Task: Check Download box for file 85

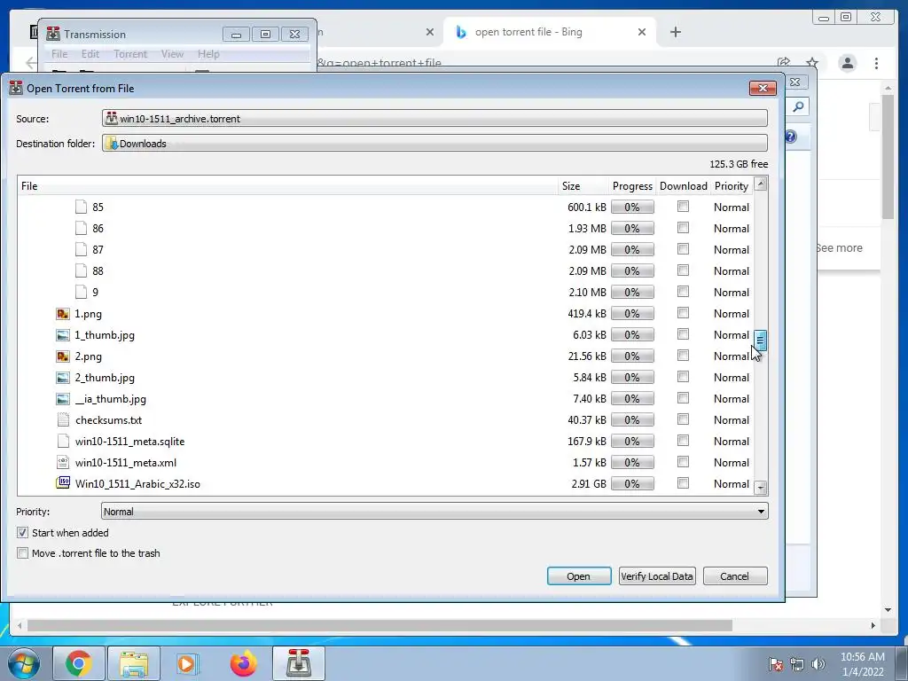Action: click(x=684, y=206)
